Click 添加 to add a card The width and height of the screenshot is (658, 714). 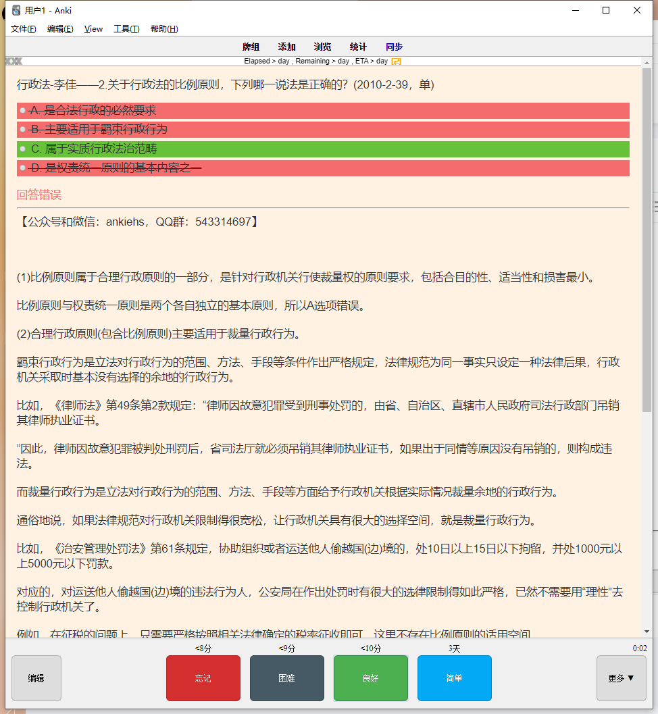(286, 47)
